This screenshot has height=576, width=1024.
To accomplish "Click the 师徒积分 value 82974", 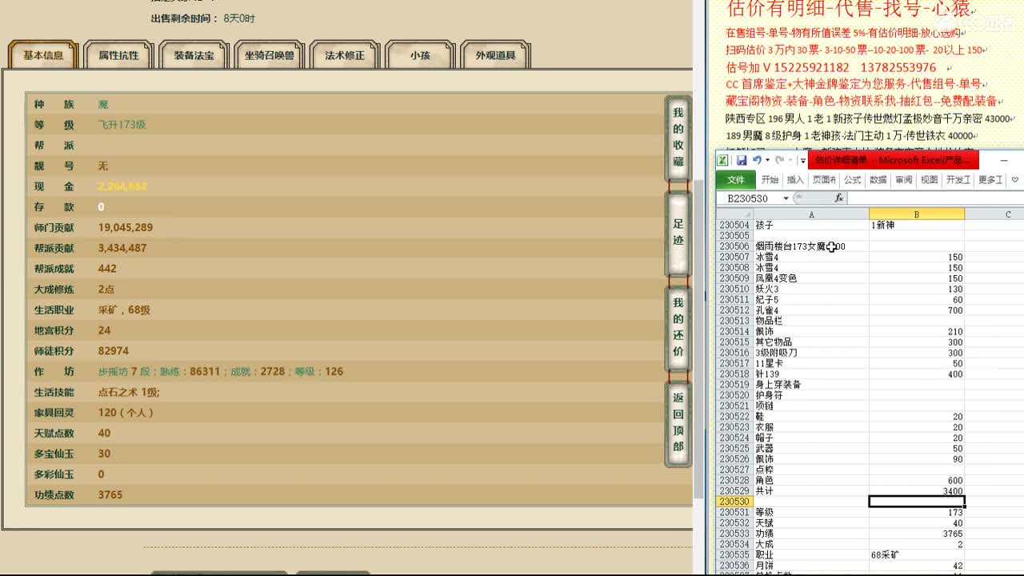I will [114, 350].
